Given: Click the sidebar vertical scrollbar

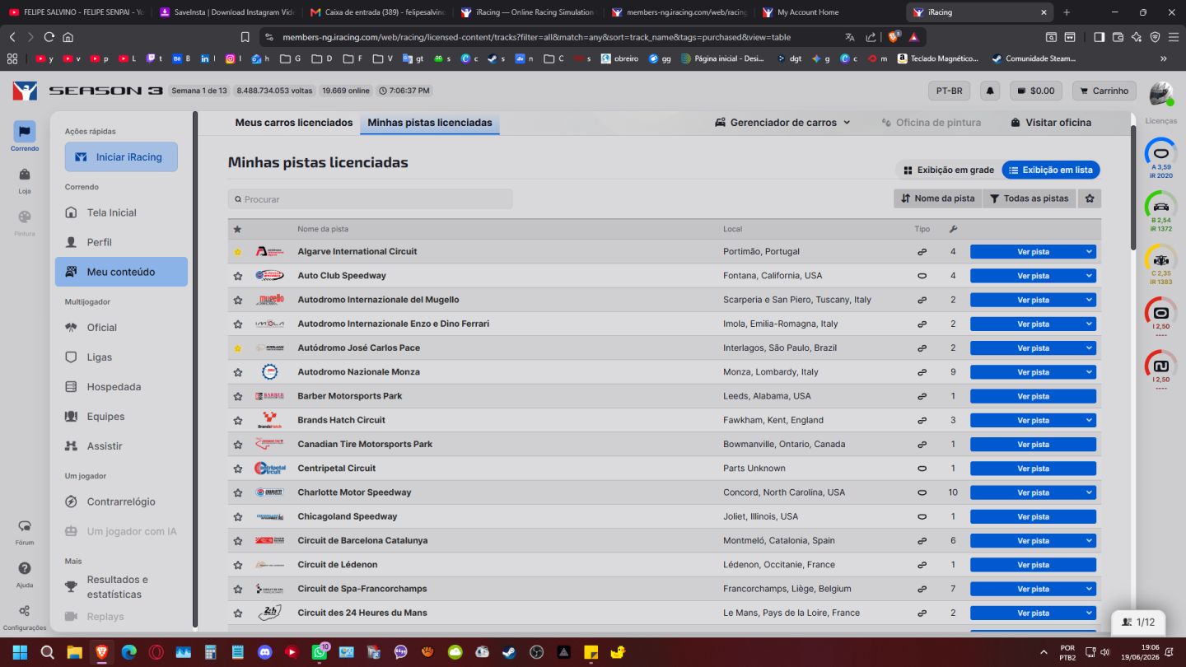Looking at the screenshot, I should point(195,371).
